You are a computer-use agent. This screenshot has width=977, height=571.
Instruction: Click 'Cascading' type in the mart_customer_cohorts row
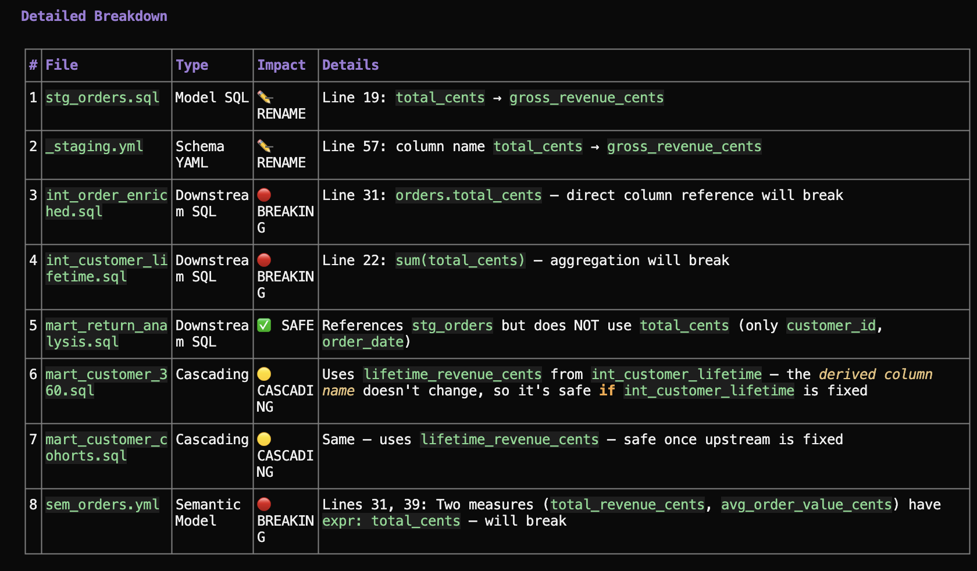[x=212, y=440]
